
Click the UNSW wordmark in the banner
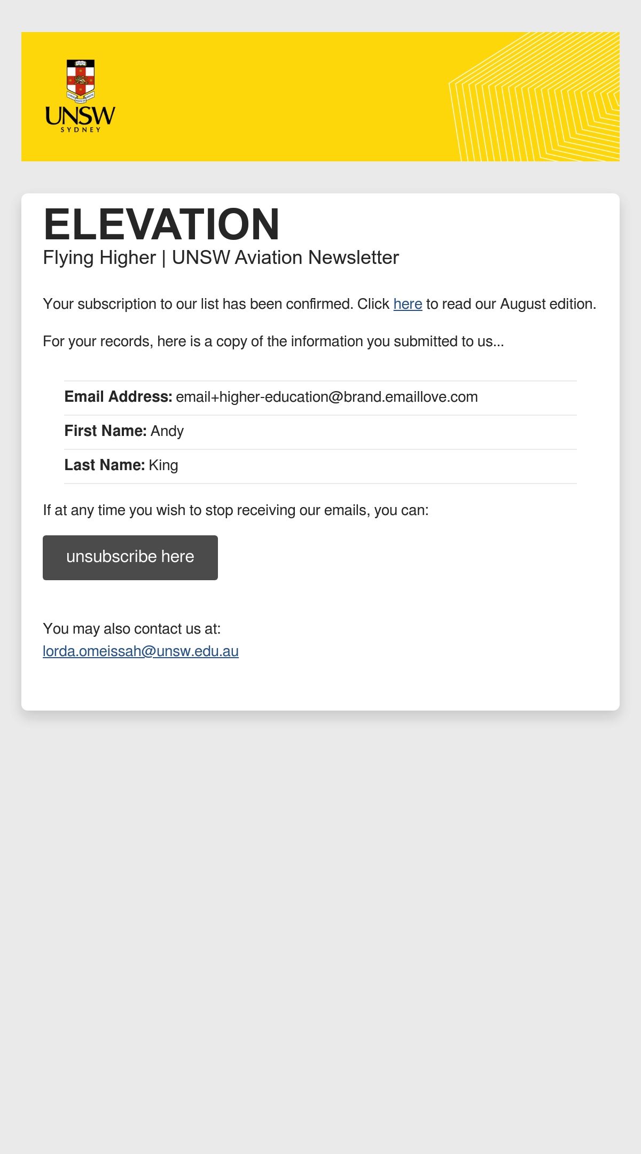(80, 115)
